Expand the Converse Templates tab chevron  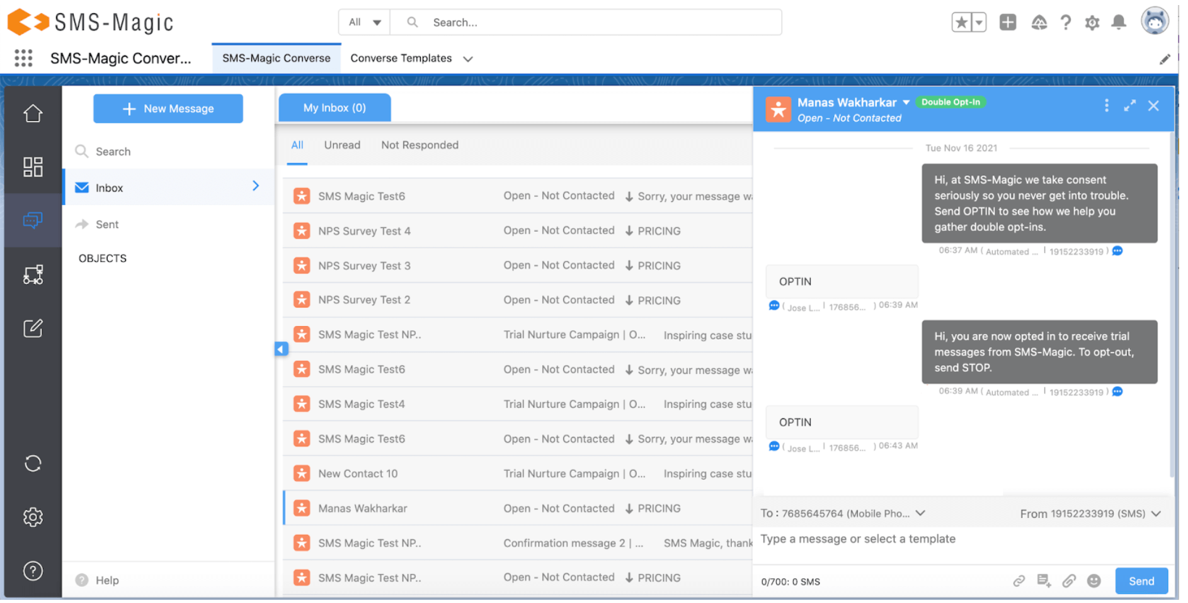coord(468,59)
